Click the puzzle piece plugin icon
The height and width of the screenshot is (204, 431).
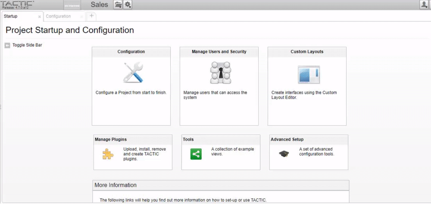[108, 155]
